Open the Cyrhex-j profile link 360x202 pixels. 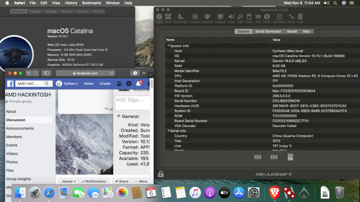[67, 84]
